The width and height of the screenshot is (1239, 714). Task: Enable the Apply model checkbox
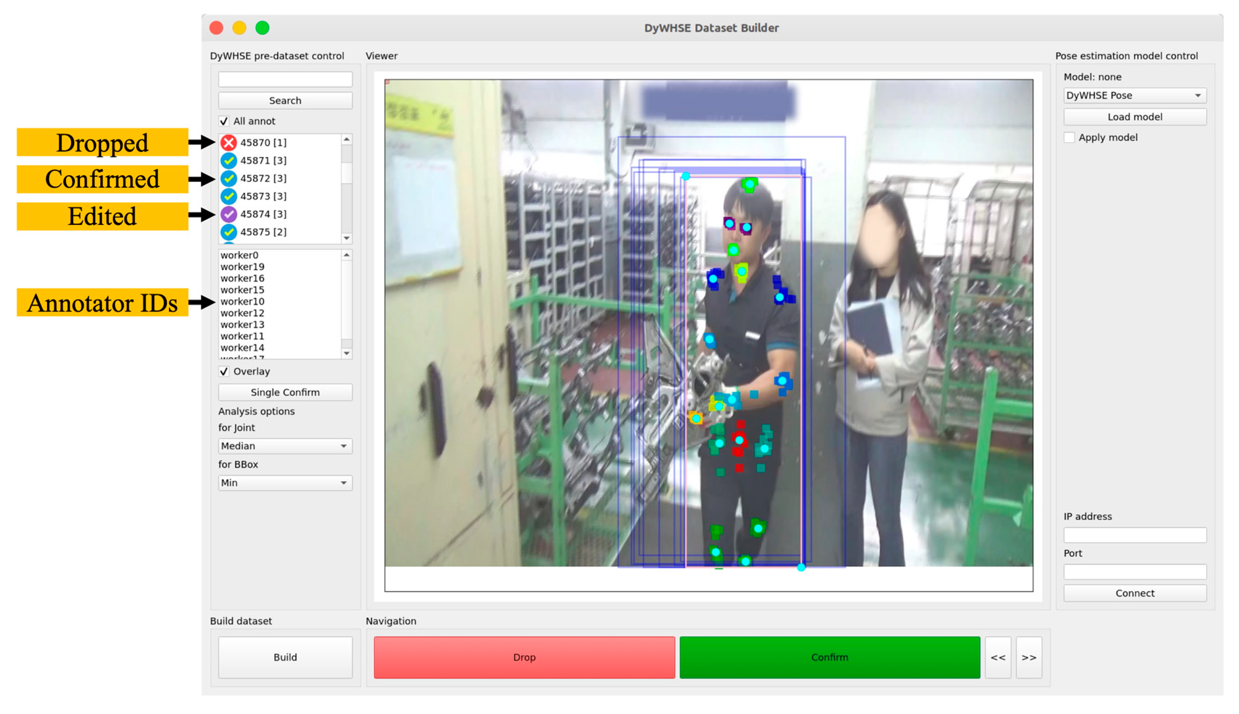click(1069, 138)
